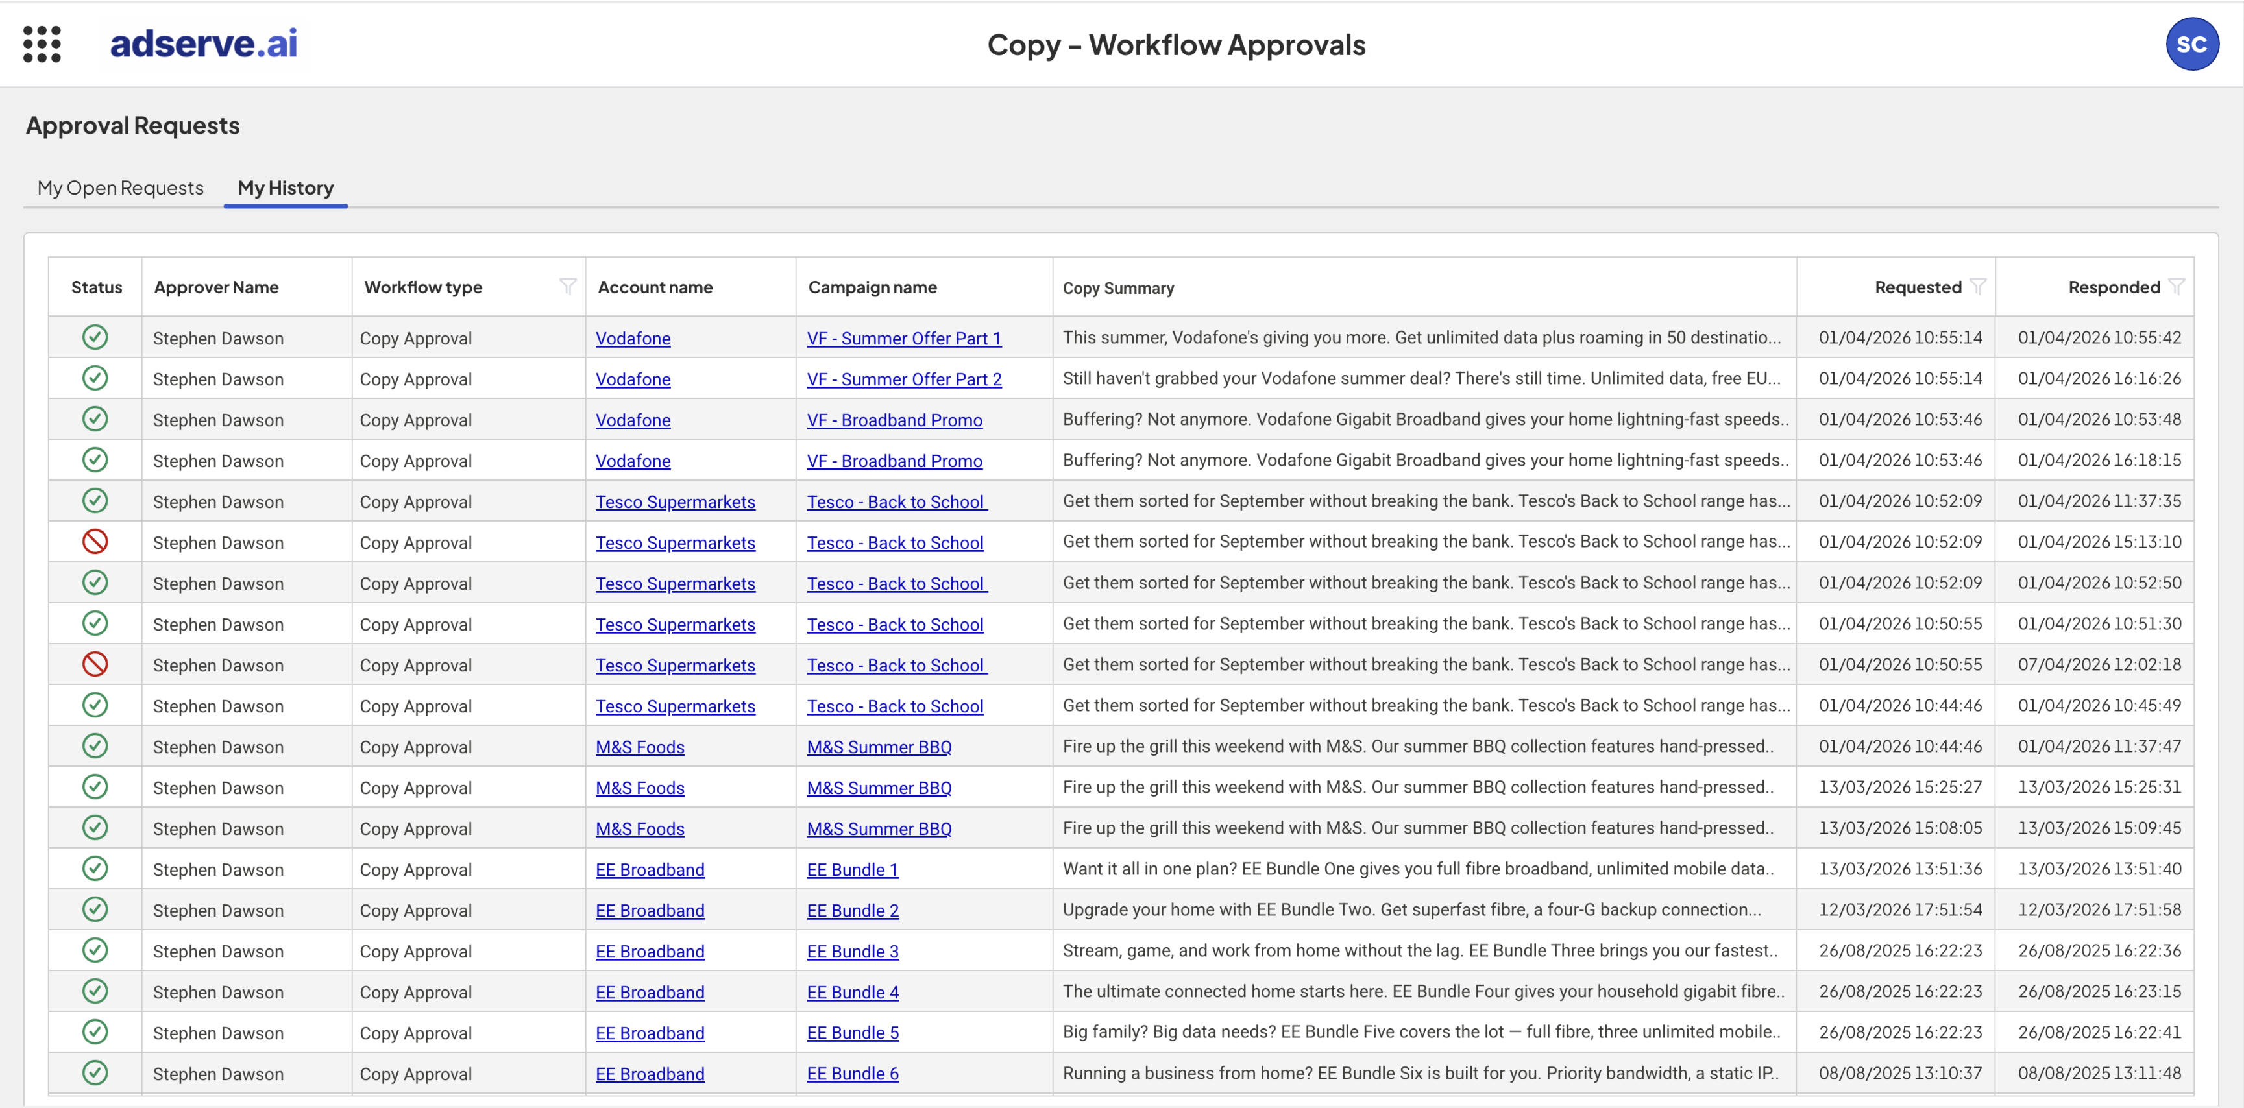Click copy summary starting 'Upgrade your home with EE Bundle Two'
The height and width of the screenshot is (1108, 2244).
point(1412,909)
